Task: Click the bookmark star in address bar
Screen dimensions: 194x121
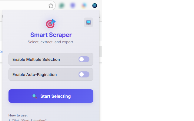Action: (x=51, y=5)
